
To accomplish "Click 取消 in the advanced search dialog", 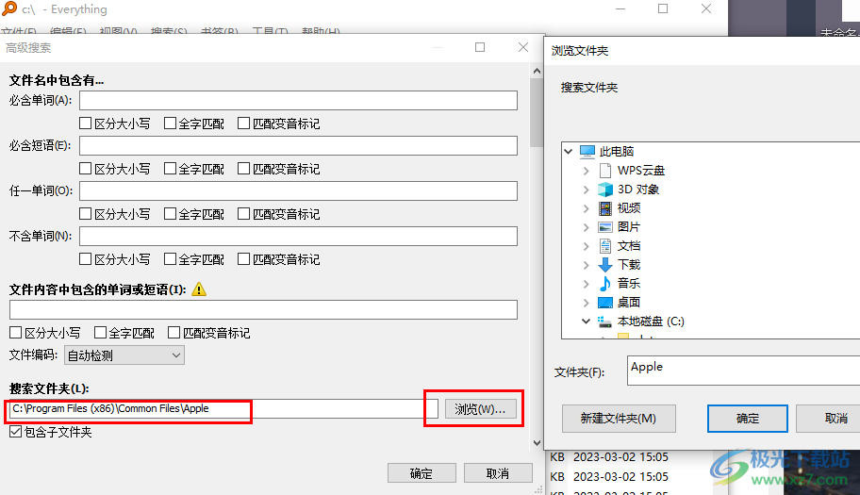I will pyautogui.click(x=498, y=473).
